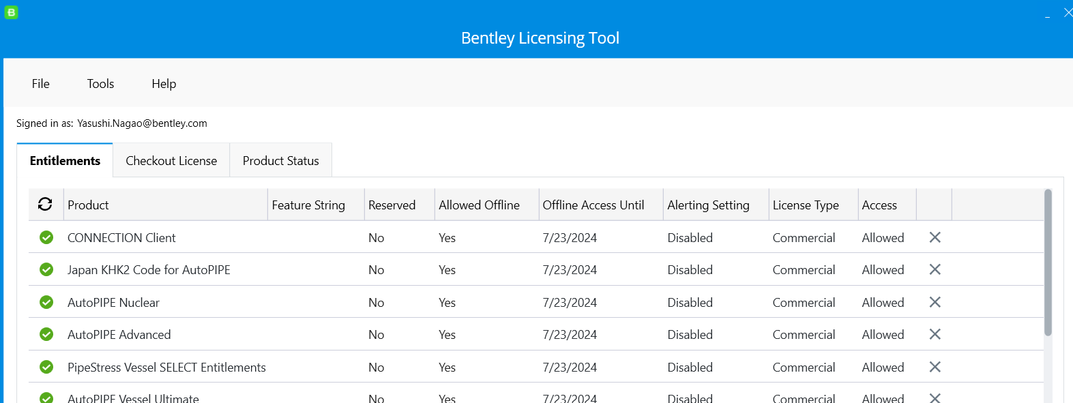This screenshot has width=1073, height=403.
Task: Click Reserved 'No' value for AutoPIPE Nuclear
Action: click(x=376, y=303)
